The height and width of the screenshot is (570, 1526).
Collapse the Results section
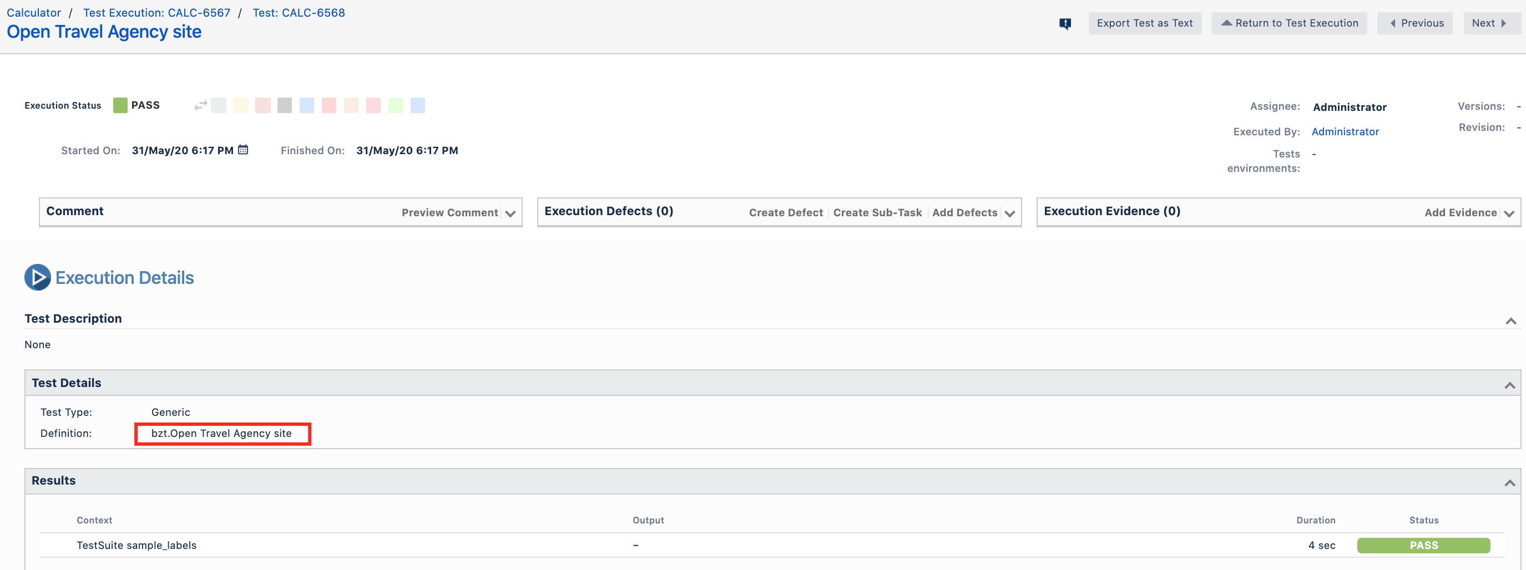coord(1509,483)
